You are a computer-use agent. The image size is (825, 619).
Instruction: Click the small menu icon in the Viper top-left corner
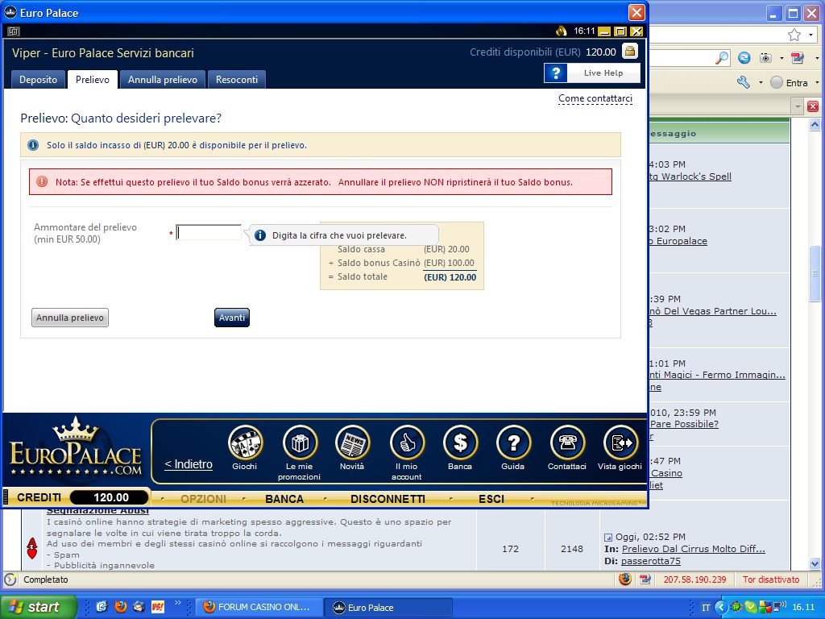13,31
